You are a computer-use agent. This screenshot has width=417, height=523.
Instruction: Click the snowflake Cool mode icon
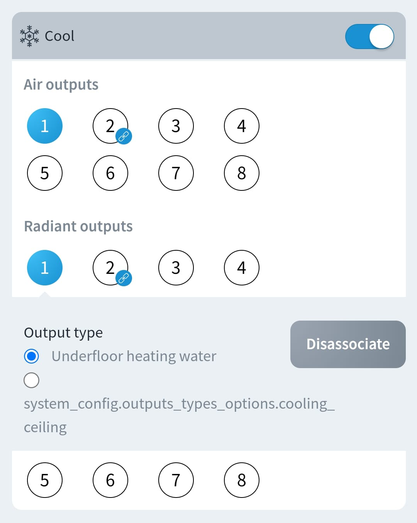[x=29, y=36]
